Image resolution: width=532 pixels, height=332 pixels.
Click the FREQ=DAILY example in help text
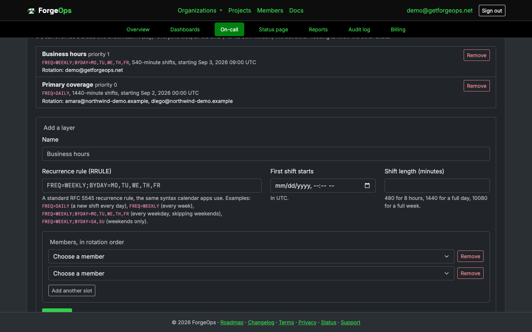pos(56,206)
